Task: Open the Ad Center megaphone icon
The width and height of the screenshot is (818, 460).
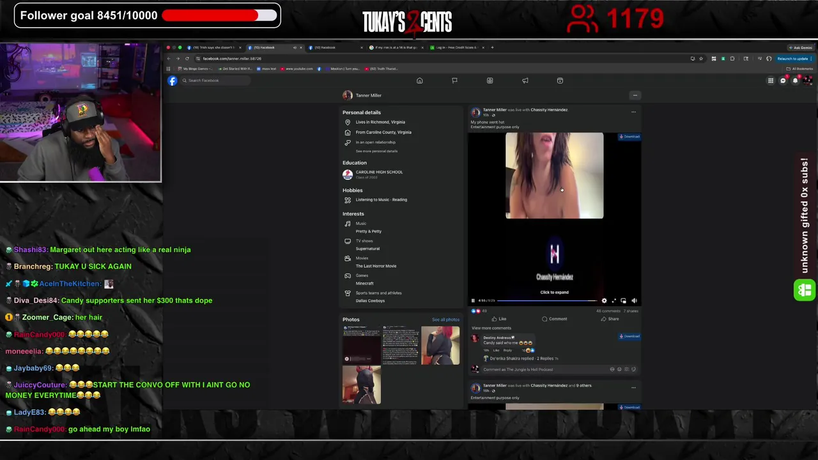Action: click(525, 80)
